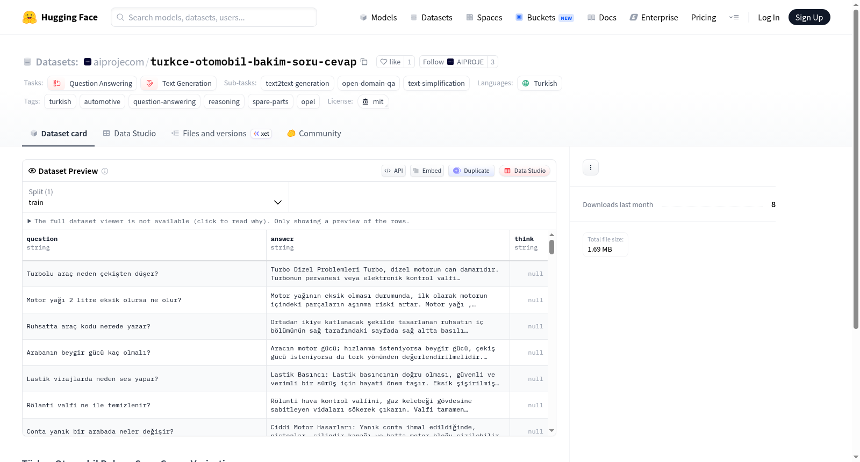The height and width of the screenshot is (462, 860).
Task: Click the Hugging Face logo icon
Action: pos(30,17)
